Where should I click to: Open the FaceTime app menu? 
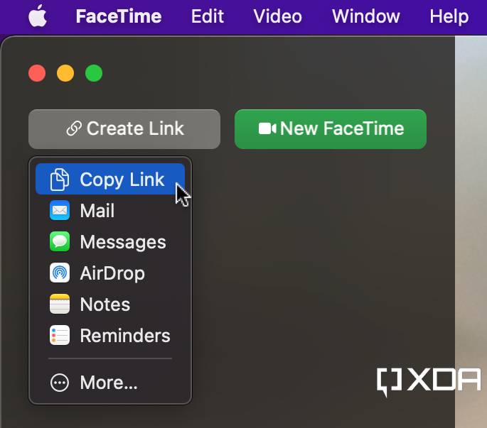point(119,16)
